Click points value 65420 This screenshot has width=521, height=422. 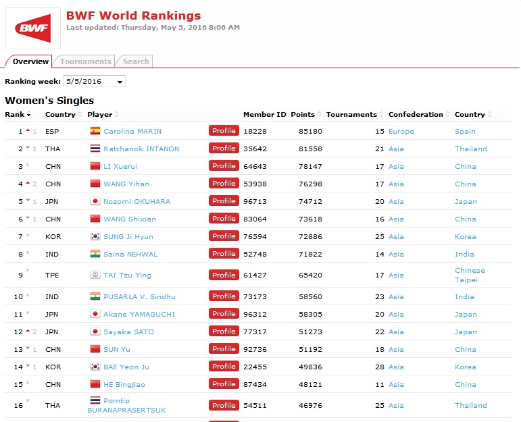(310, 275)
